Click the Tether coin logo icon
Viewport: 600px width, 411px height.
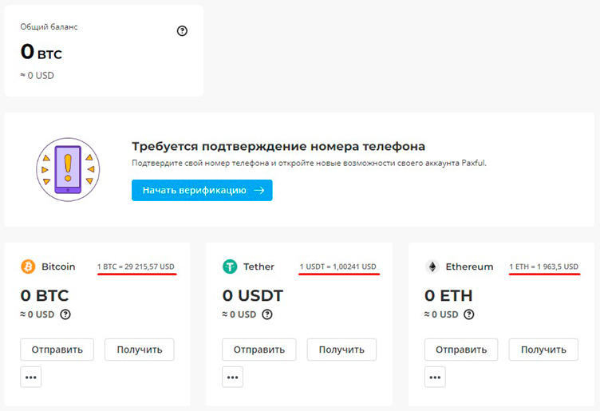click(x=231, y=267)
